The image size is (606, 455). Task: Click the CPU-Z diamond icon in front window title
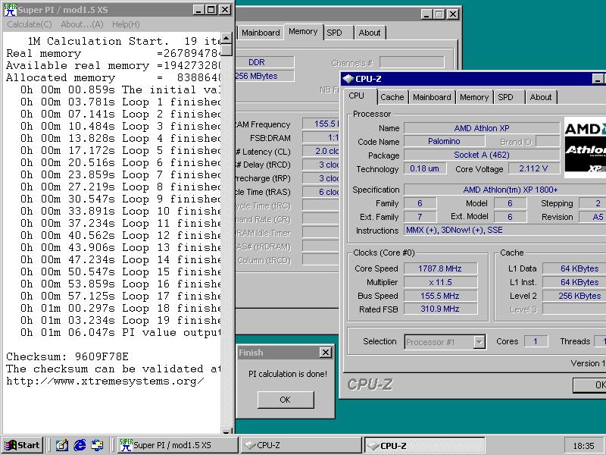348,79
